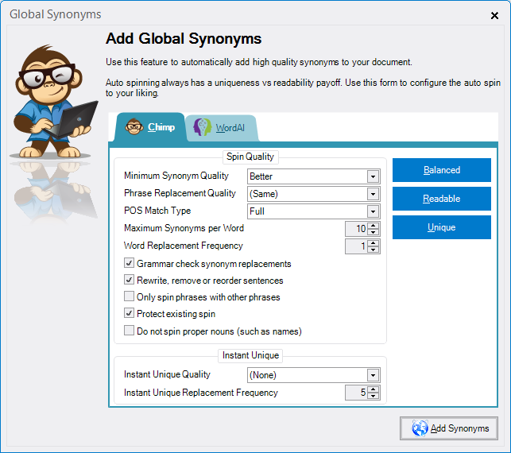Click the WordAI brain icon on tab
The width and height of the screenshot is (511, 453).
pyautogui.click(x=203, y=127)
